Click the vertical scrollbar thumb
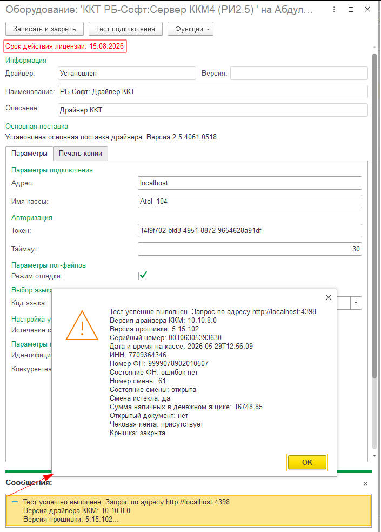 click(x=375, y=216)
